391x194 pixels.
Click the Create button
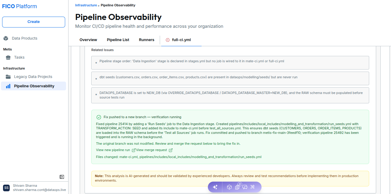(x=34, y=22)
